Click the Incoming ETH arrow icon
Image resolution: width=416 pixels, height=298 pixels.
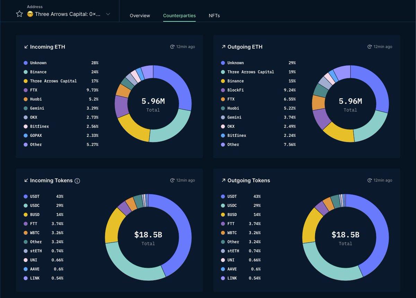tap(26, 47)
